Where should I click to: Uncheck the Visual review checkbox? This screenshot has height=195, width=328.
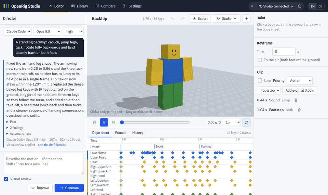click(x=6, y=179)
